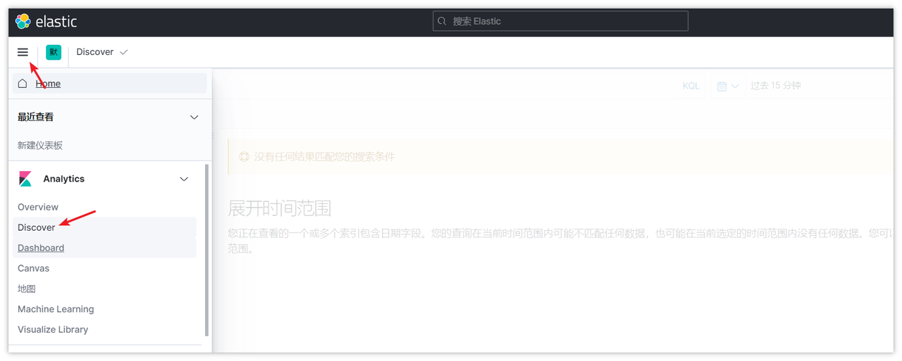Open Canvas from the sidebar
Image resolution: width=902 pixels, height=361 pixels.
click(x=34, y=268)
